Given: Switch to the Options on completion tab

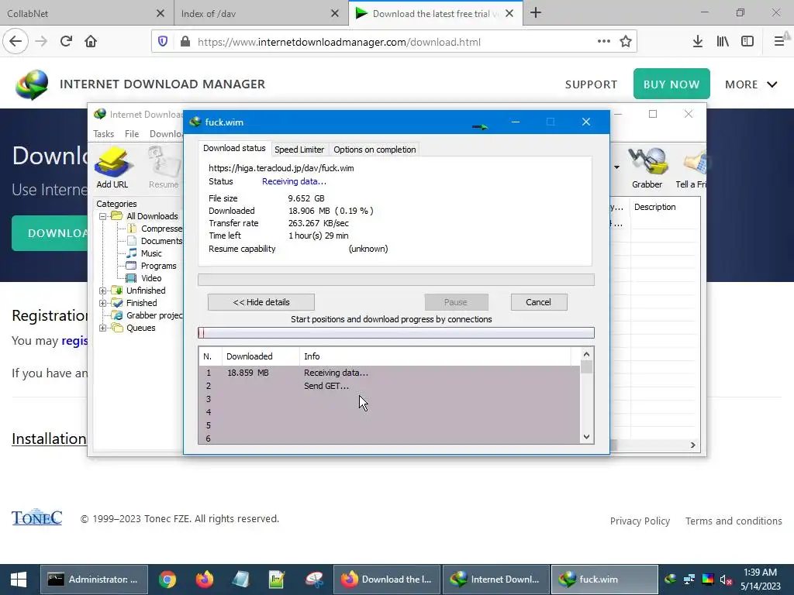Looking at the screenshot, I should [x=375, y=150].
